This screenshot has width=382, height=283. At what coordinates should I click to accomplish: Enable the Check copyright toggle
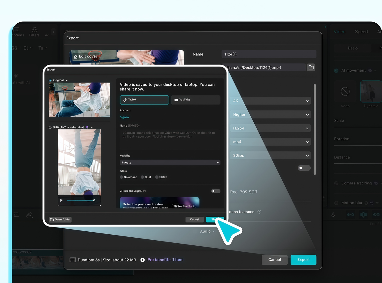(x=215, y=191)
